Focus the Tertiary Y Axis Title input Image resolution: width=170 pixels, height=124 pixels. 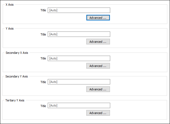click(79, 105)
